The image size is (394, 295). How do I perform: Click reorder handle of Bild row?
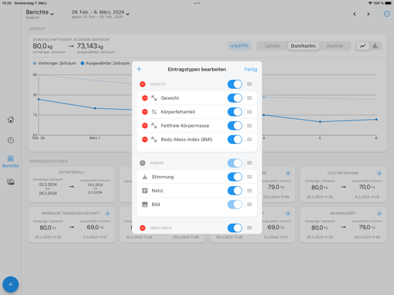tap(249, 205)
